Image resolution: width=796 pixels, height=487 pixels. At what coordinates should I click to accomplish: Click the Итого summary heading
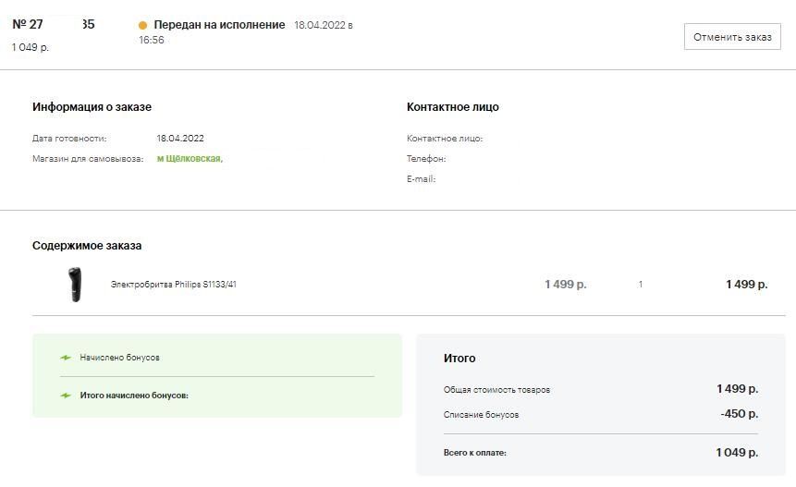459,359
